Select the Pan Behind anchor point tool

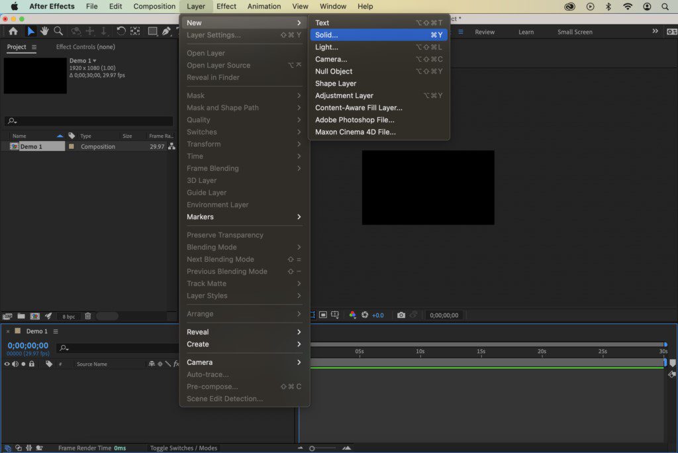[x=135, y=31]
